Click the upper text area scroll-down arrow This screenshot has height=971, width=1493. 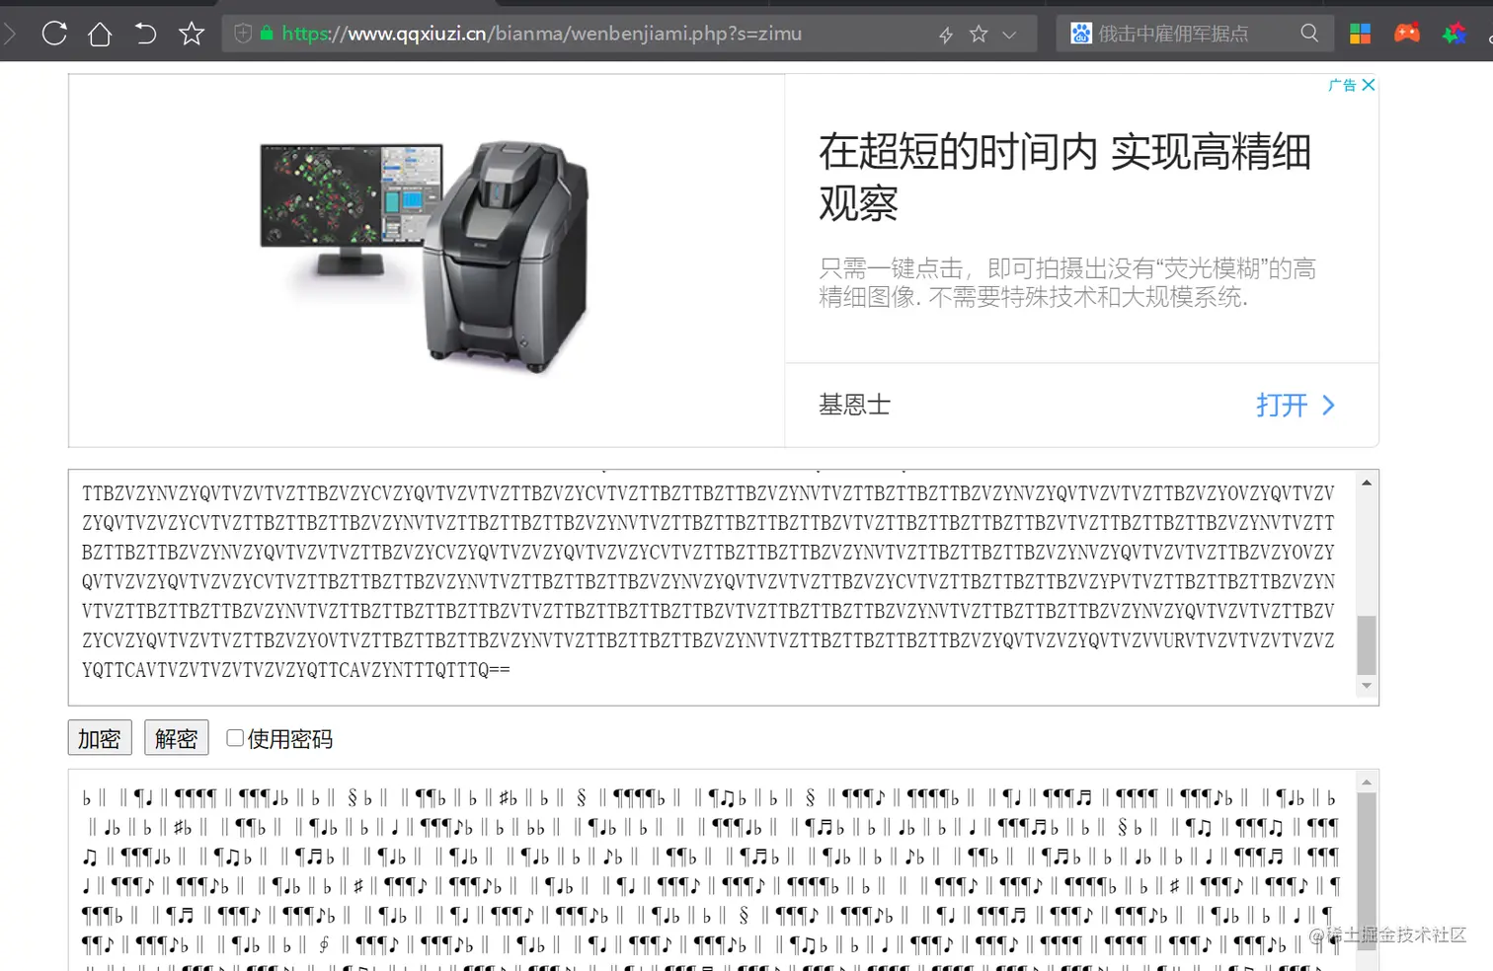click(x=1367, y=687)
